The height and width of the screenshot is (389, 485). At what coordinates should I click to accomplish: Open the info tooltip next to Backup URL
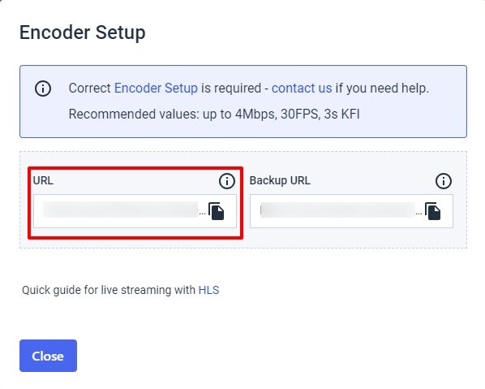tap(444, 181)
